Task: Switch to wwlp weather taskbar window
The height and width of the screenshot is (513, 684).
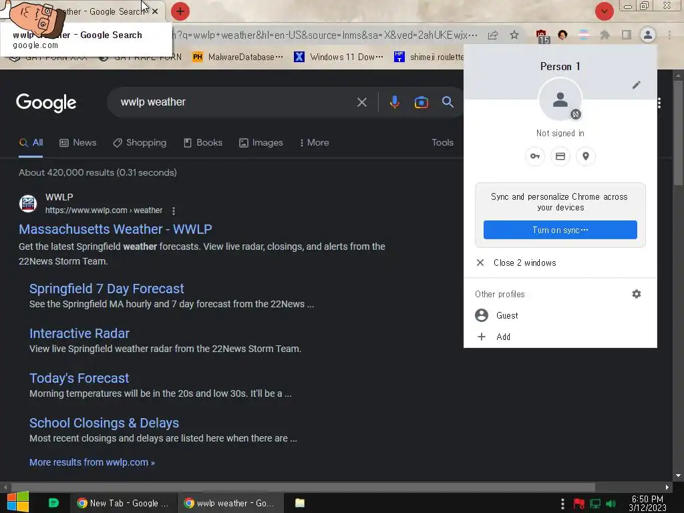Action: click(230, 503)
